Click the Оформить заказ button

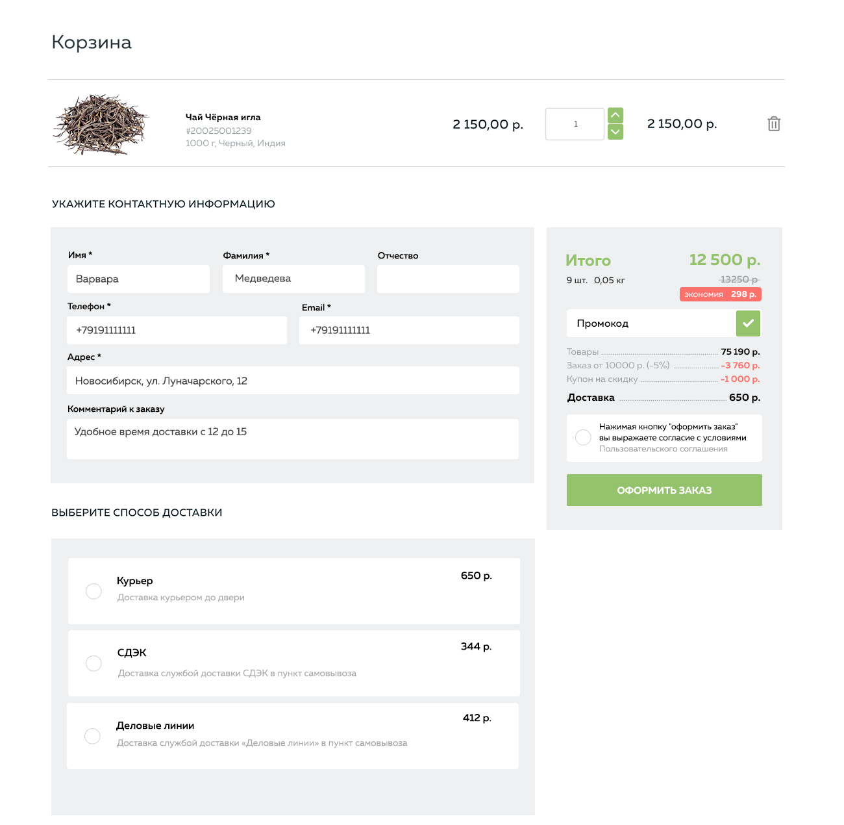(x=664, y=490)
